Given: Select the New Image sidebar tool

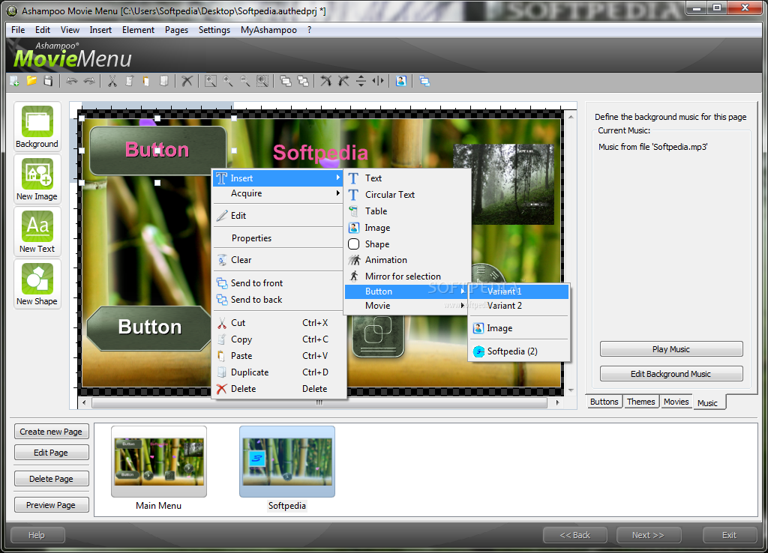Looking at the screenshot, I should (37, 178).
